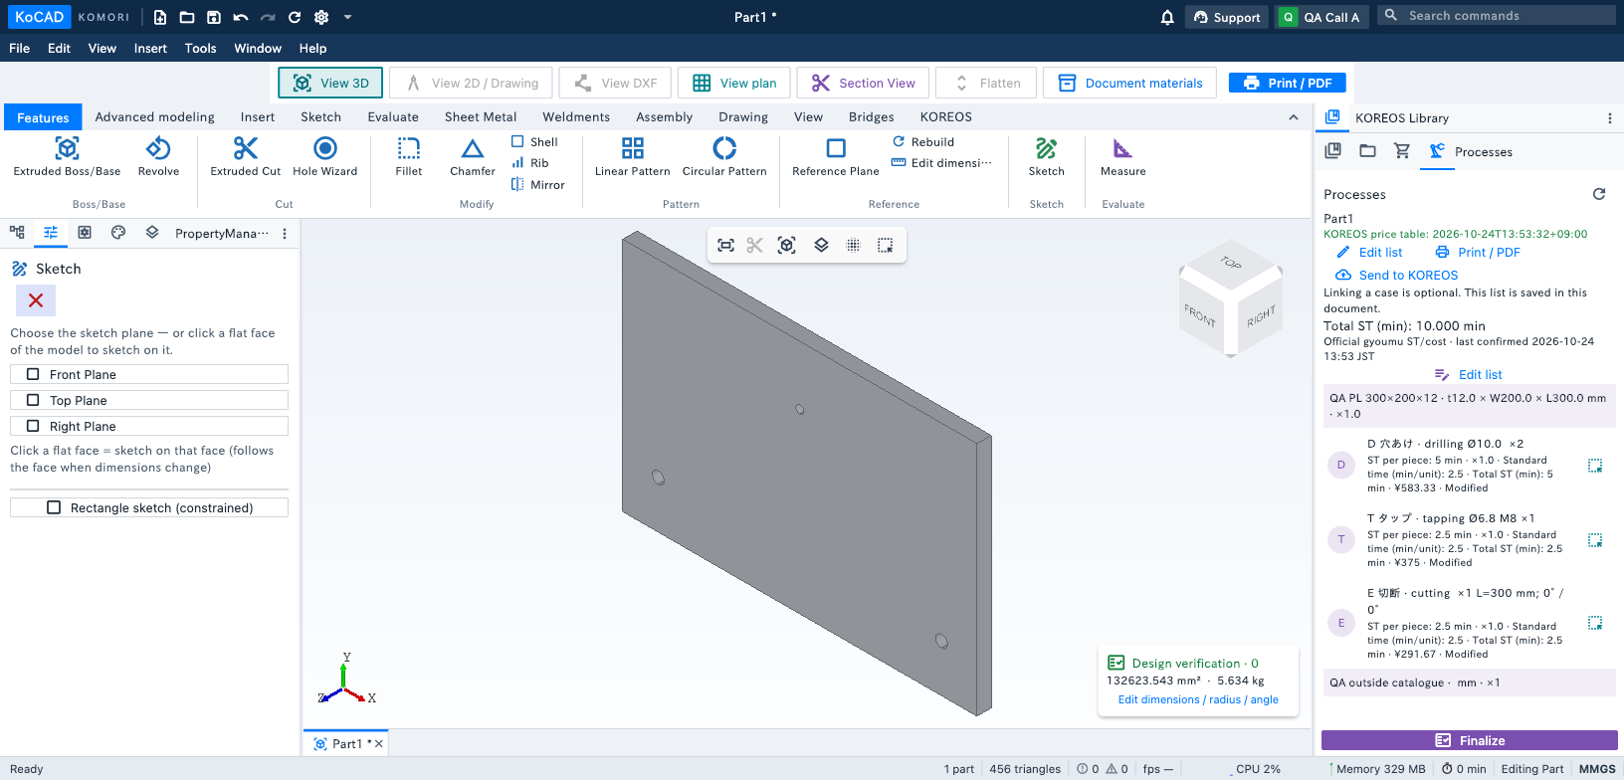Click Send to KOREOS link
Viewport: 1624px width, 780px height.
click(1397, 276)
